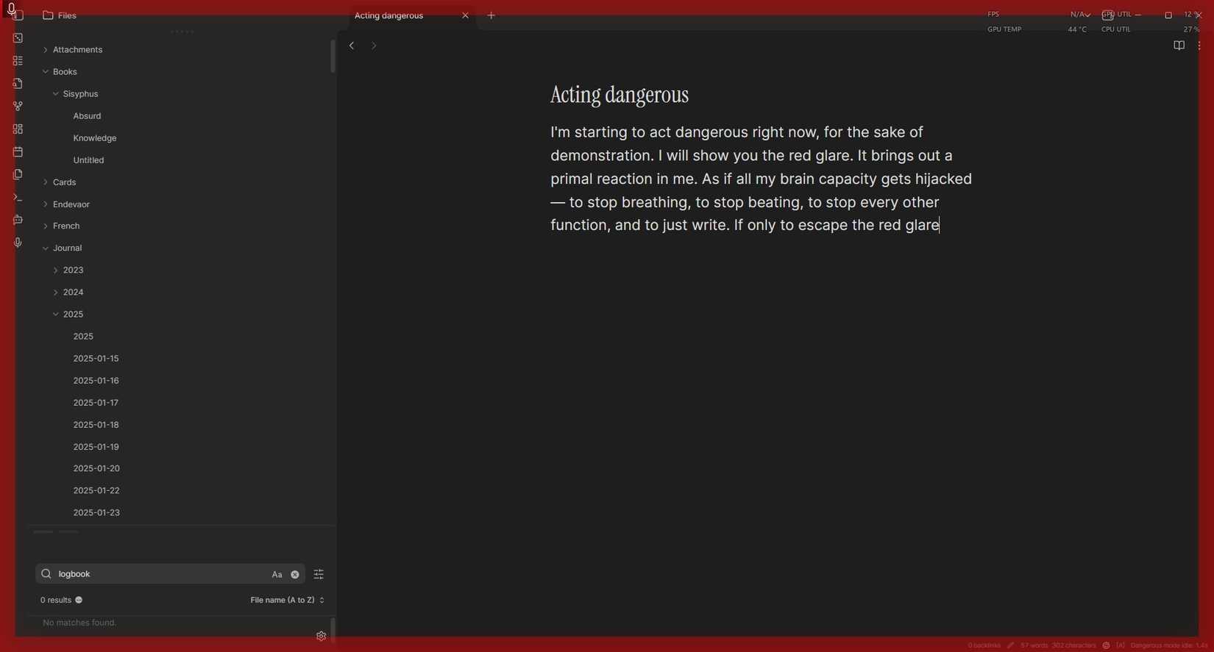
Task: Open a new tab with plus button
Action: 491,15
